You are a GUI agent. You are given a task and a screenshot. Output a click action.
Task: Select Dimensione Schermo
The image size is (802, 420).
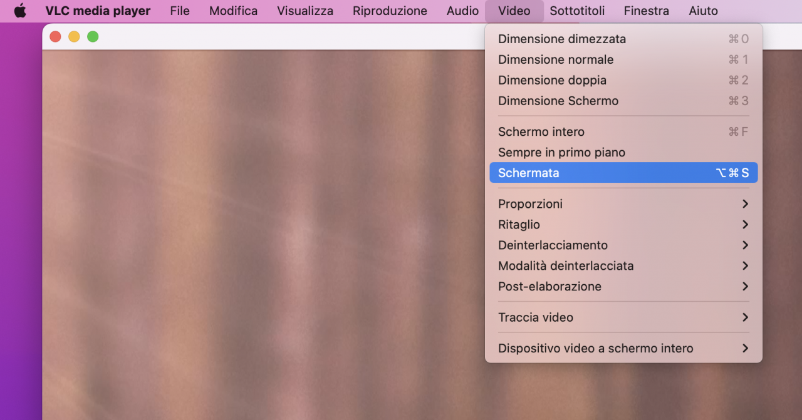pos(623,101)
